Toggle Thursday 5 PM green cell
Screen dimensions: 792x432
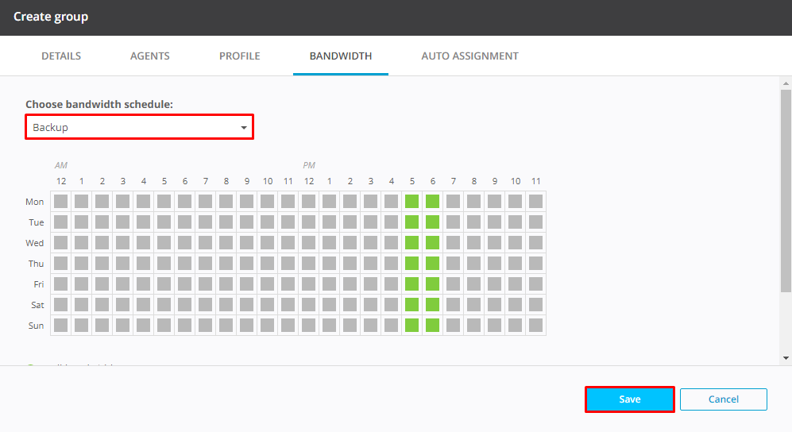point(411,264)
